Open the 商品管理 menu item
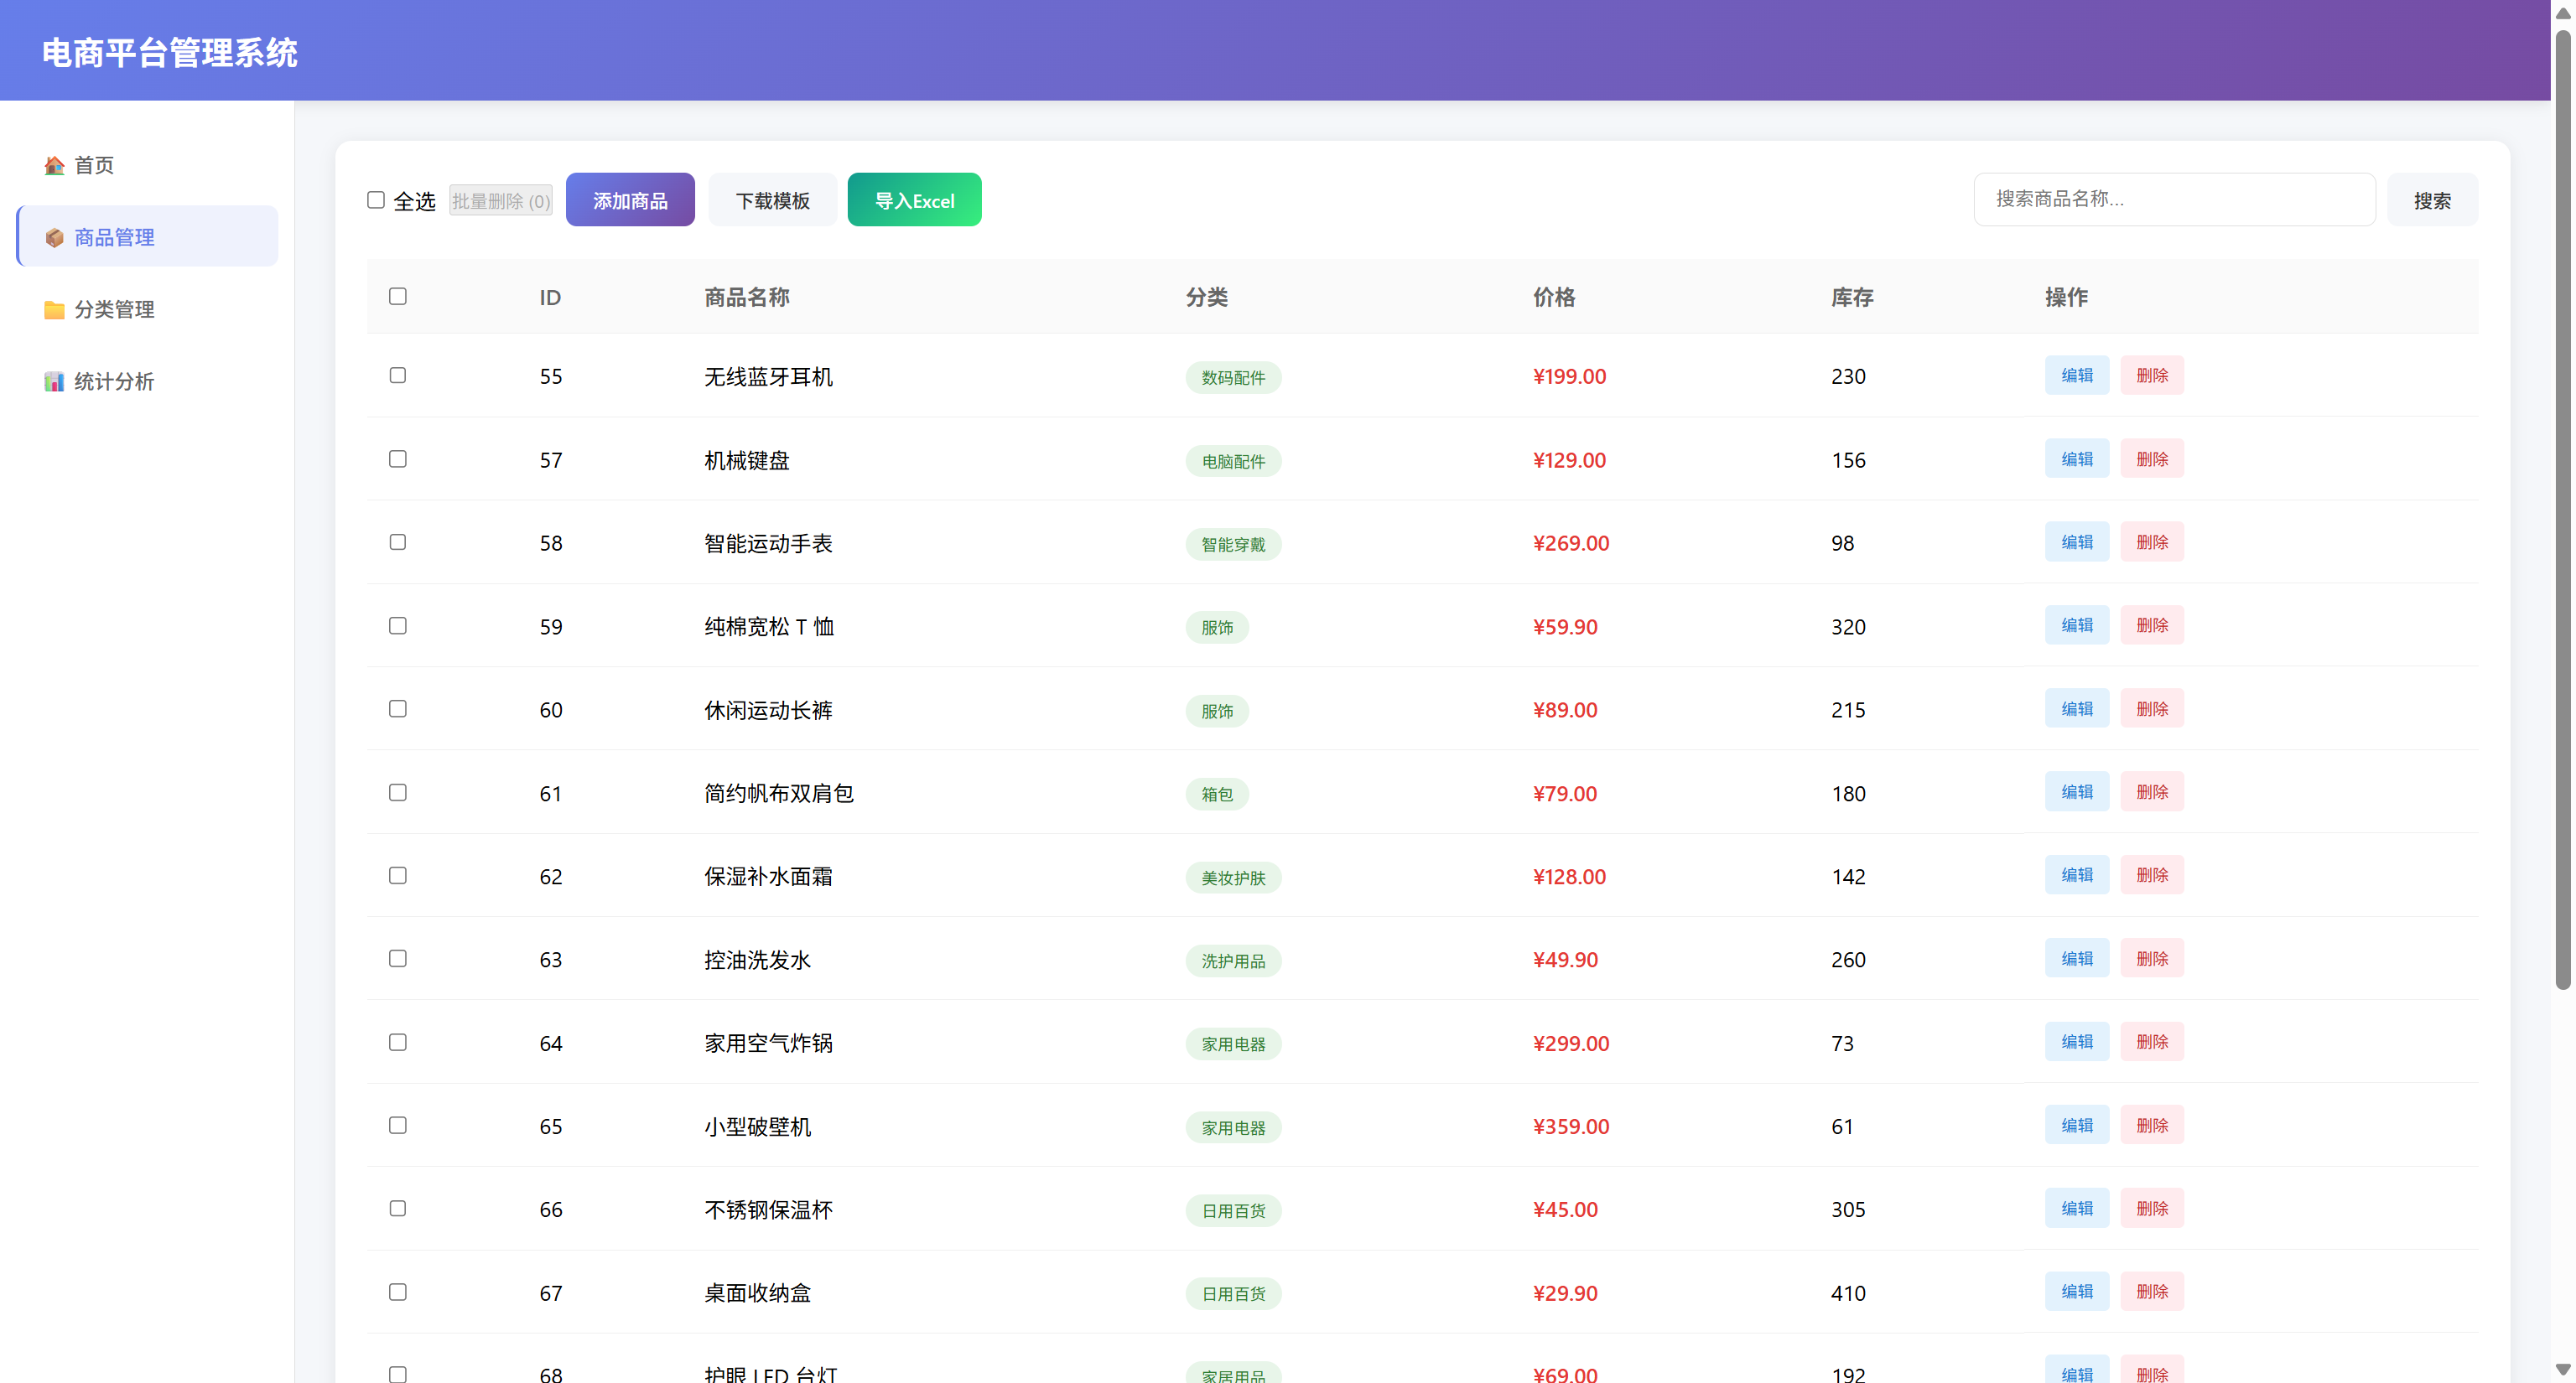The height and width of the screenshot is (1383, 2576). click(x=147, y=237)
